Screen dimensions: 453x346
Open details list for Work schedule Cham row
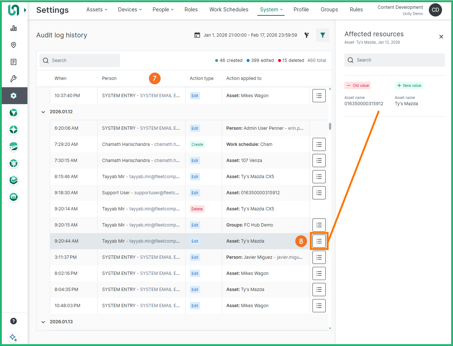pos(319,144)
